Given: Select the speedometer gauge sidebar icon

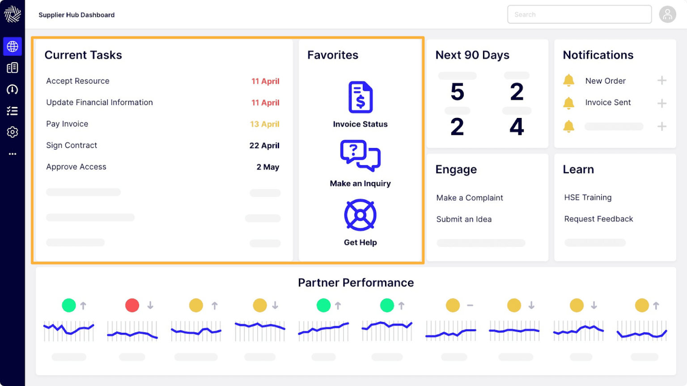Looking at the screenshot, I should tap(13, 89).
